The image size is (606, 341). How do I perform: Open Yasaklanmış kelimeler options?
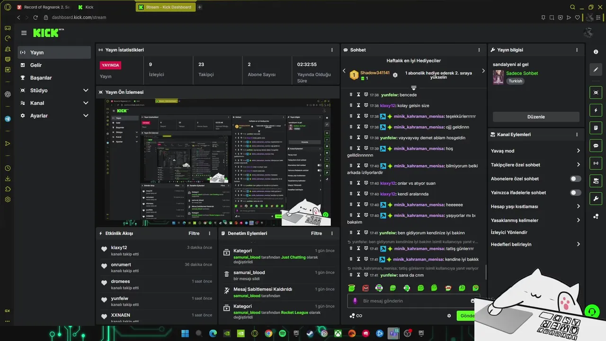[x=535, y=220]
